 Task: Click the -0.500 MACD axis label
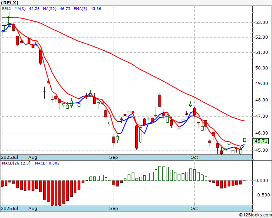262,195
